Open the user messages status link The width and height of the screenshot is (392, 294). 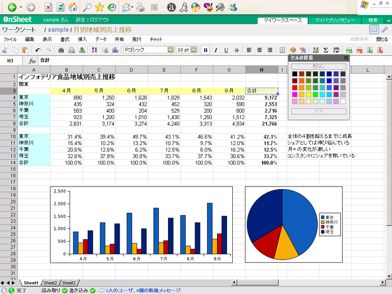coord(140,291)
